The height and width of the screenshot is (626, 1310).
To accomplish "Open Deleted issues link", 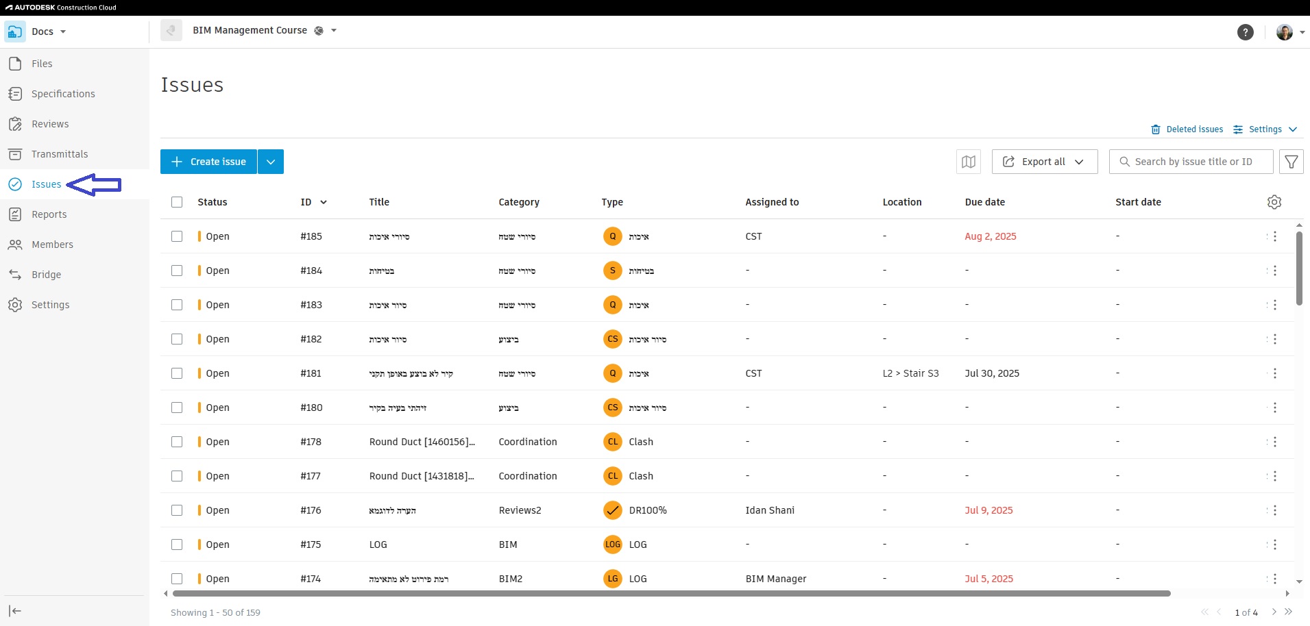I will (x=1187, y=129).
